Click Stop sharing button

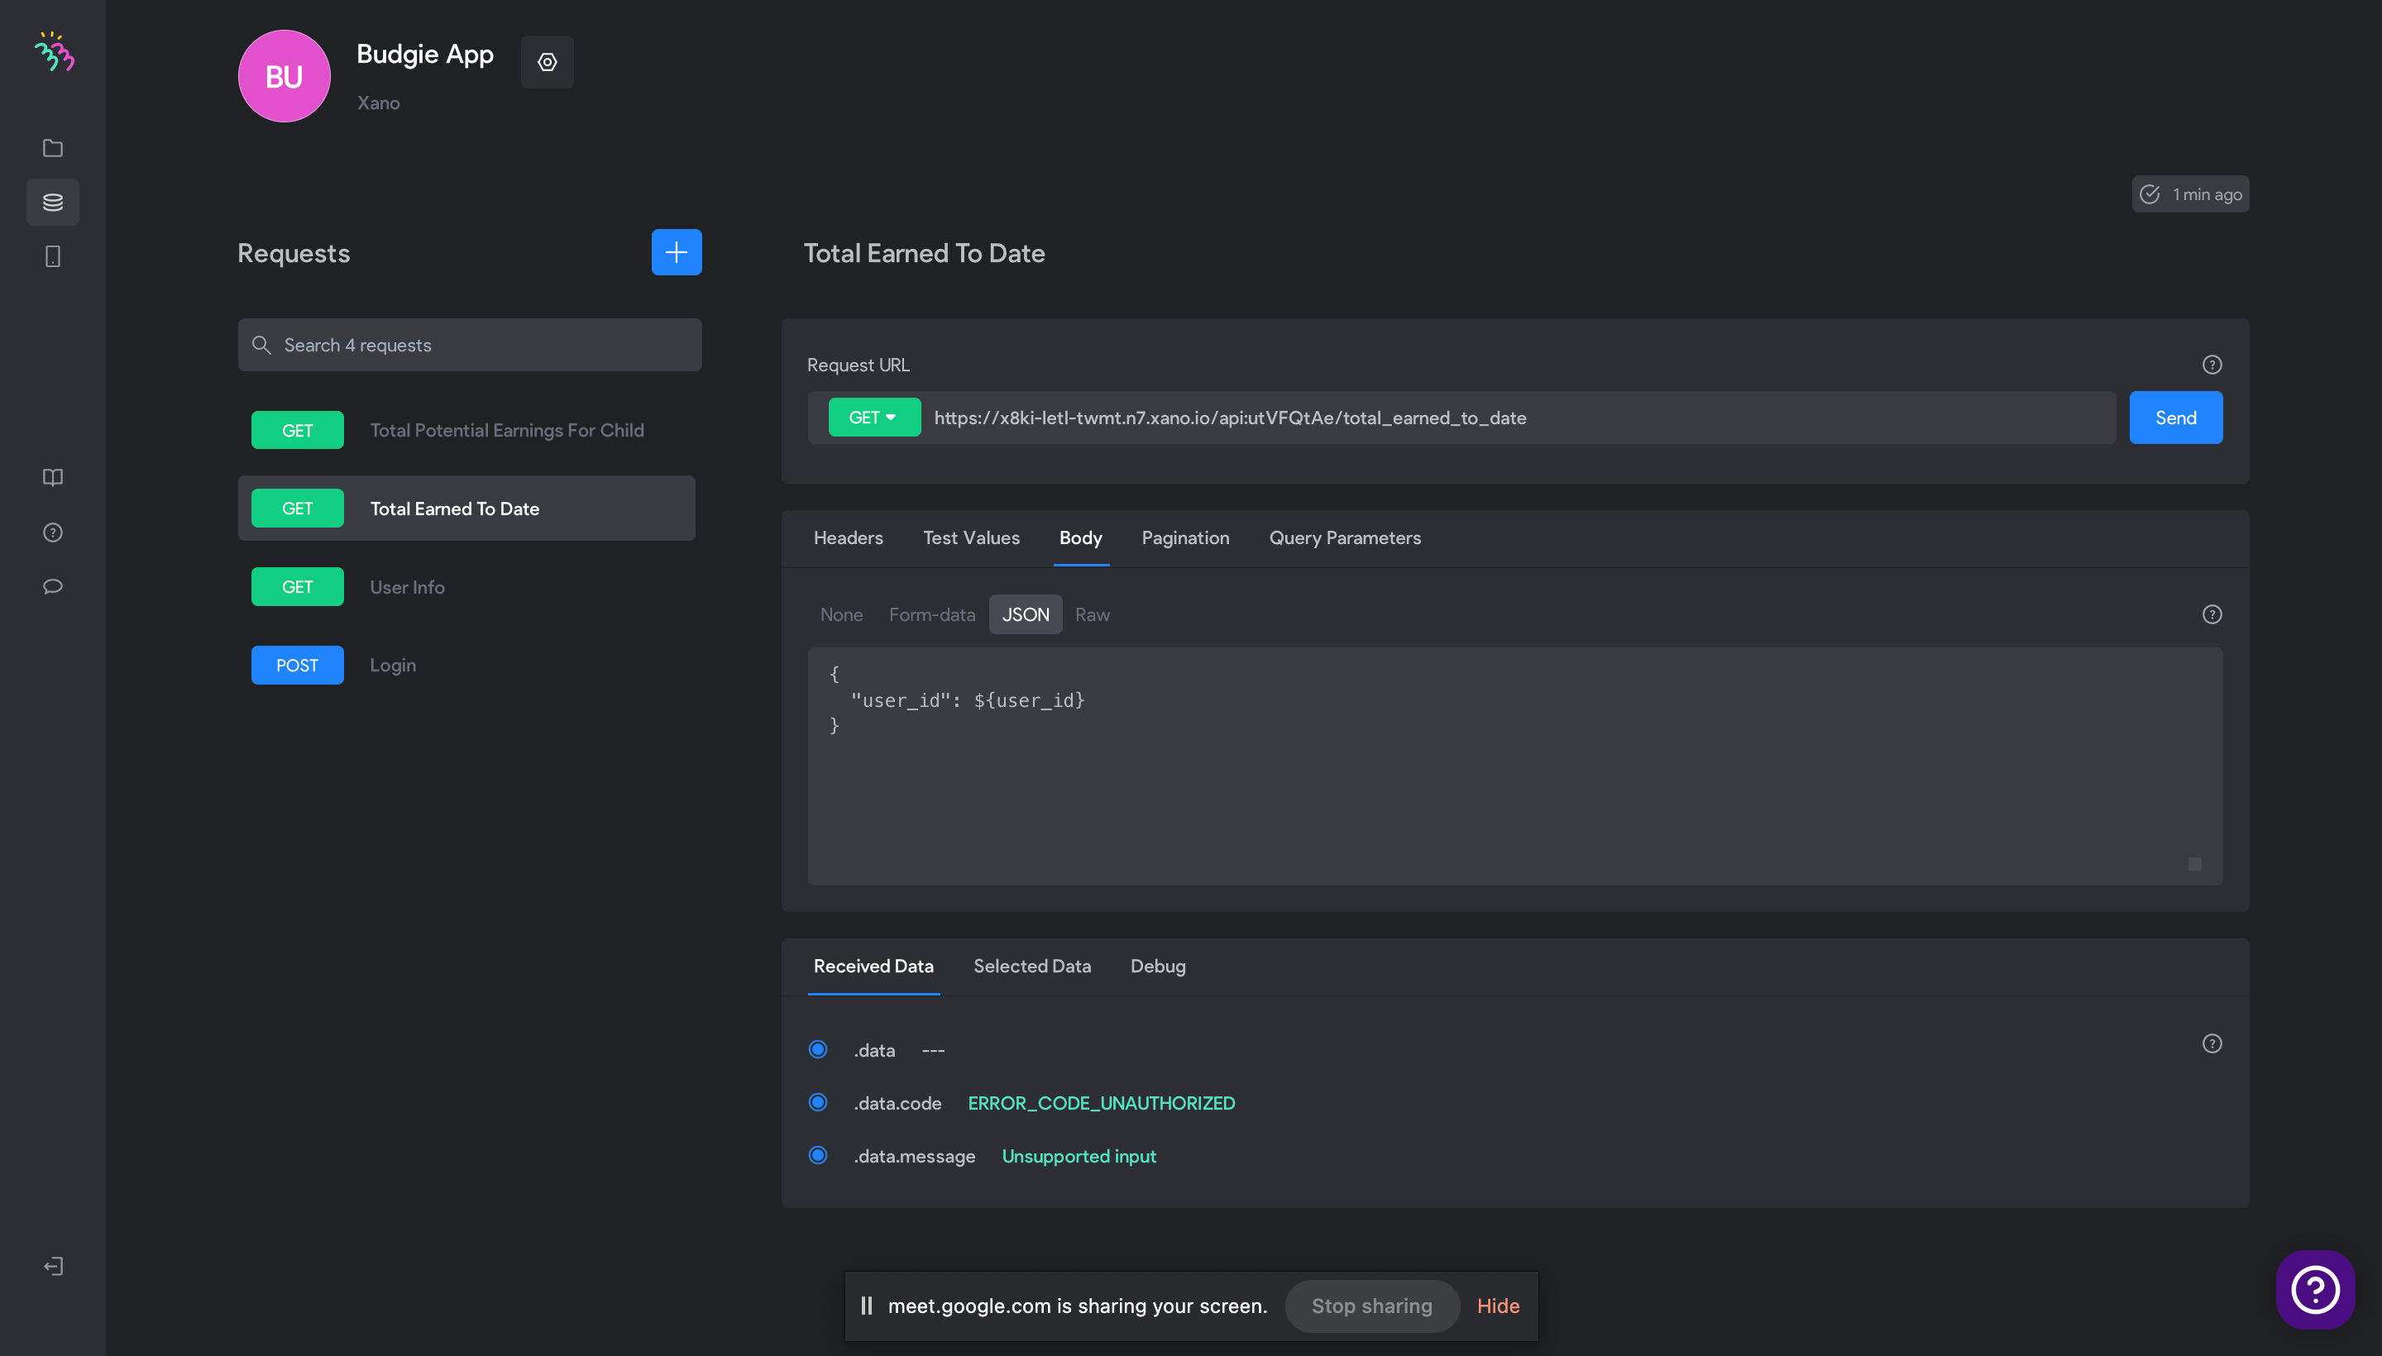pos(1371,1306)
